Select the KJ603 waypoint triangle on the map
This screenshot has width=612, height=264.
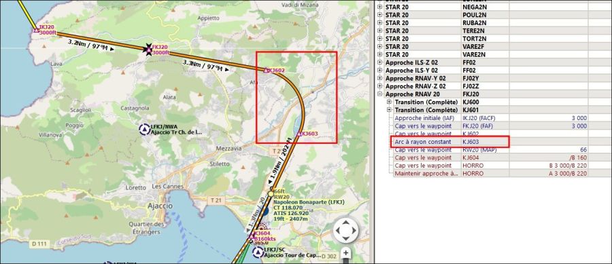[299, 134]
